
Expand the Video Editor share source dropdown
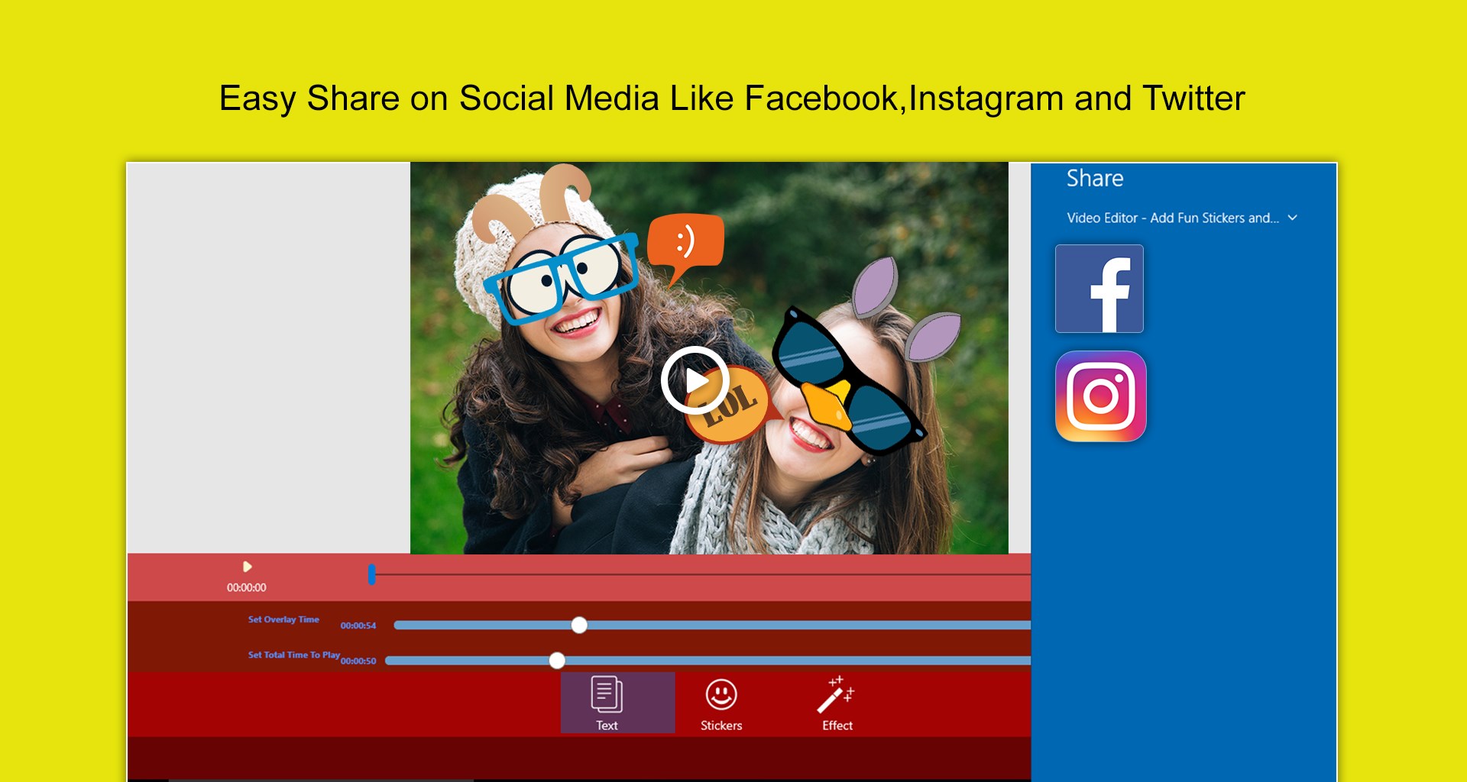(1293, 218)
